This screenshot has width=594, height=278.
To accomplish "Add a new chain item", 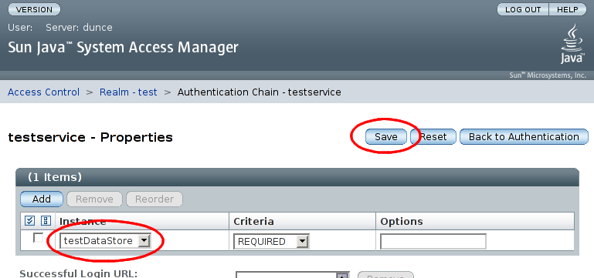I will click(x=41, y=199).
